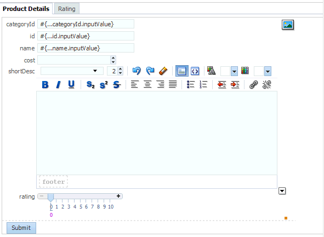This screenshot has height=237, width=324.
Task: Open the font family dropdown
Action: tap(95, 71)
